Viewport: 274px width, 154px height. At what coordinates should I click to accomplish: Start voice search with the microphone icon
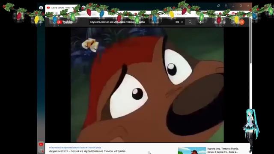(200, 22)
